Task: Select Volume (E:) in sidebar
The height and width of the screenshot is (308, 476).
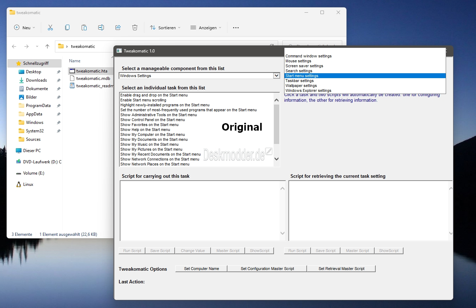Action: [x=34, y=173]
